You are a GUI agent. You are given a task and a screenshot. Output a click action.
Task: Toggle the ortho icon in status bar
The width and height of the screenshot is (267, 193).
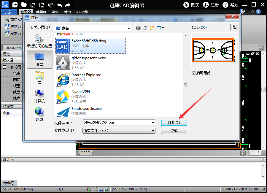click(x=101, y=189)
